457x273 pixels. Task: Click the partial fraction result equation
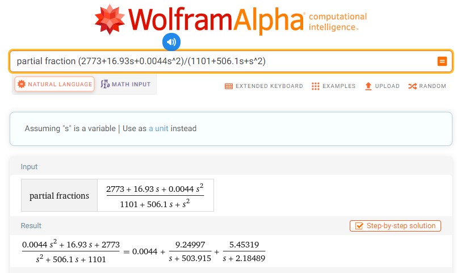(x=143, y=251)
